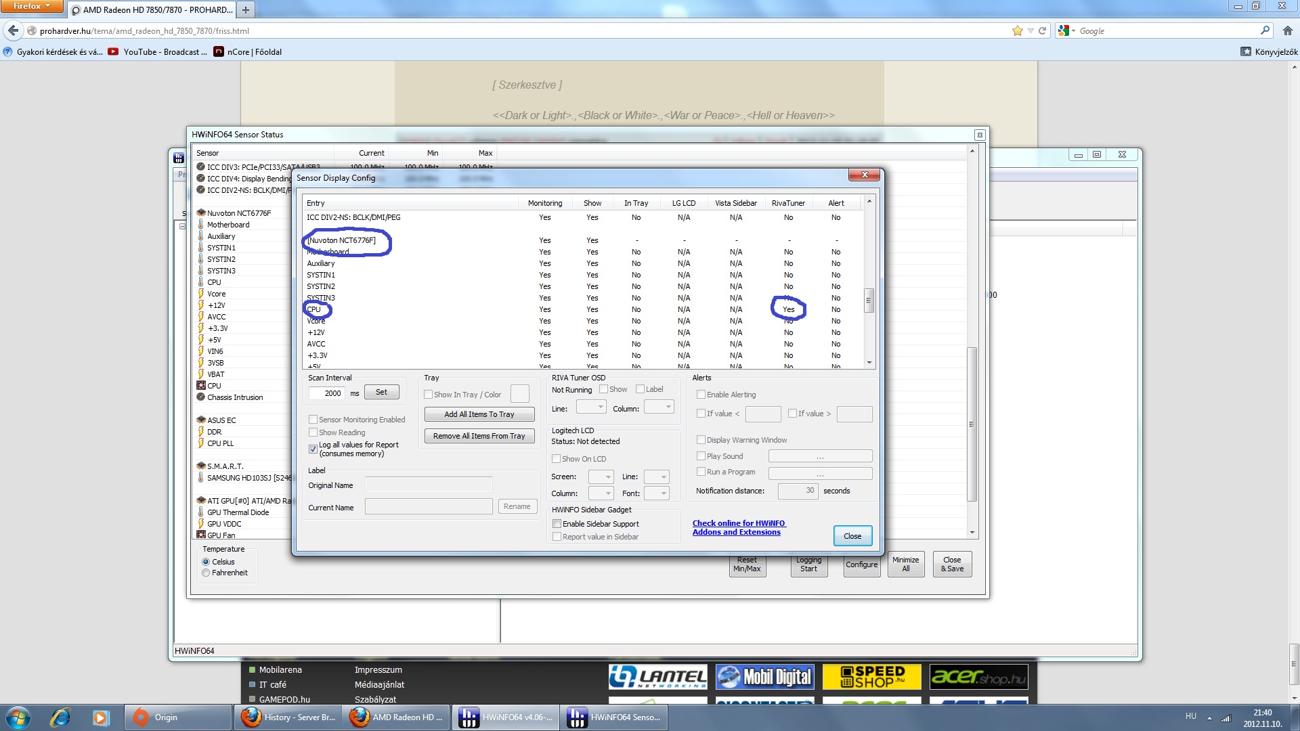Reload page with the refresh icon
1300x731 pixels.
(x=1042, y=30)
